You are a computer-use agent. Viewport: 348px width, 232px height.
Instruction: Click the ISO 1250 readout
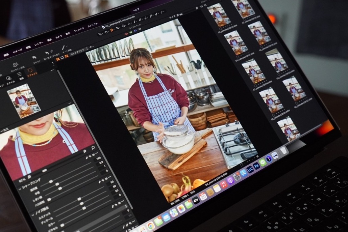pyautogui.click(x=175, y=202)
